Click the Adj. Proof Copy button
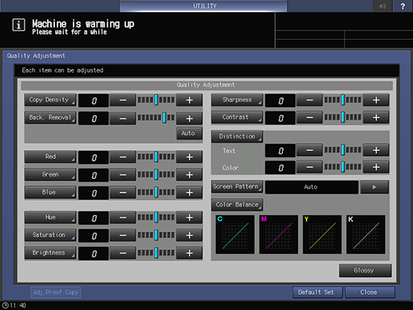413x310 pixels. coord(56,292)
